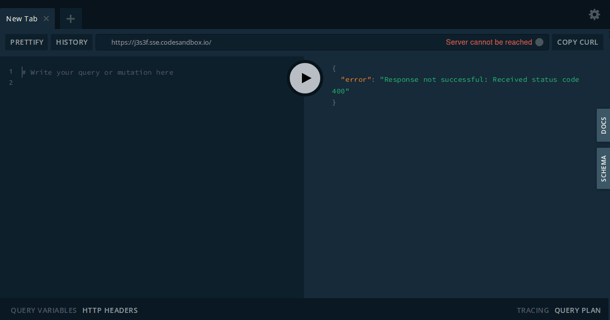610x320 pixels.
Task: Switch to HTTP HEADERS at the bottom bar
Action: [x=110, y=310]
